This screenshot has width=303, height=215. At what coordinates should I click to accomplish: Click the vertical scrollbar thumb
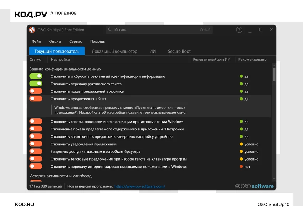point(274,75)
